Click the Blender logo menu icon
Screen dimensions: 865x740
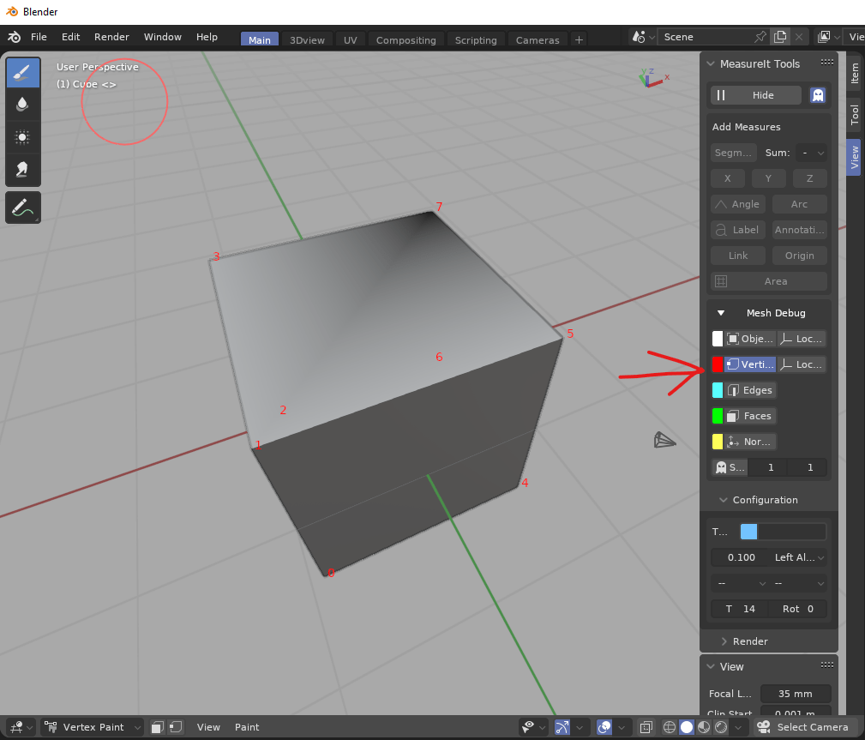pos(14,37)
